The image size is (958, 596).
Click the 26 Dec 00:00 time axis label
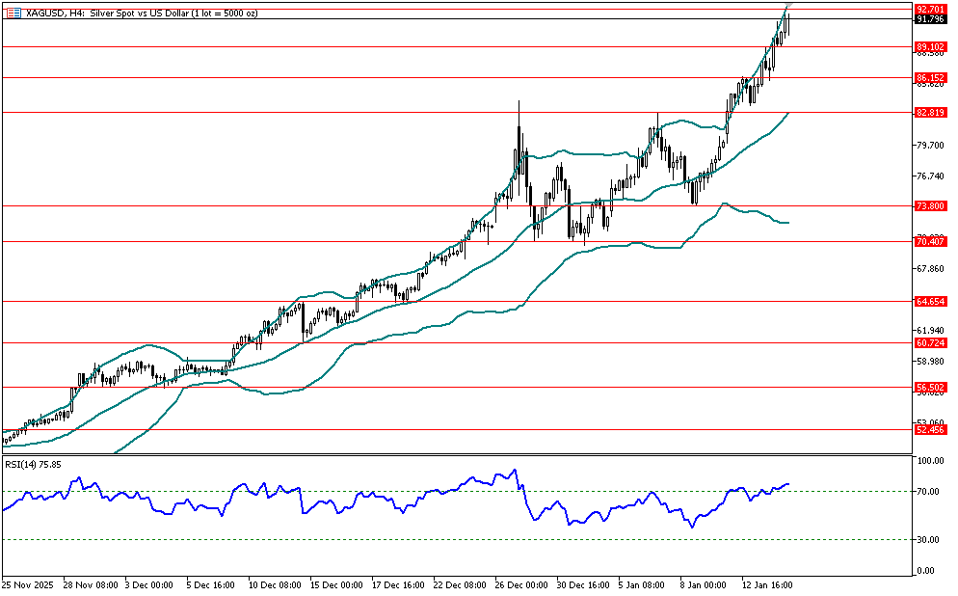(x=520, y=584)
